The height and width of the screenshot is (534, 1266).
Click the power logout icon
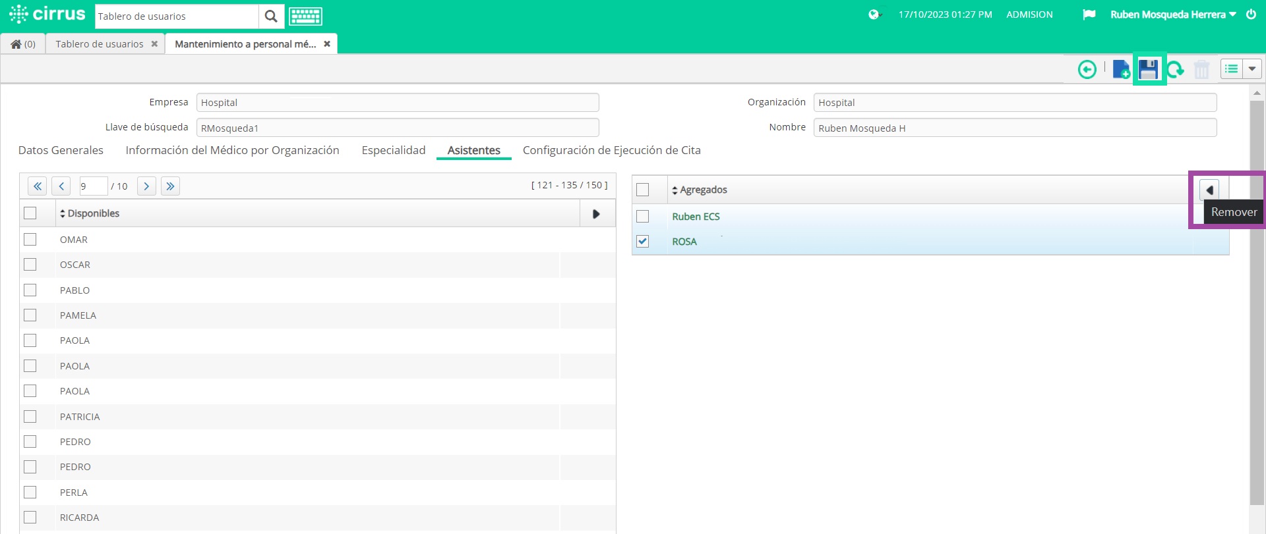click(x=1251, y=14)
